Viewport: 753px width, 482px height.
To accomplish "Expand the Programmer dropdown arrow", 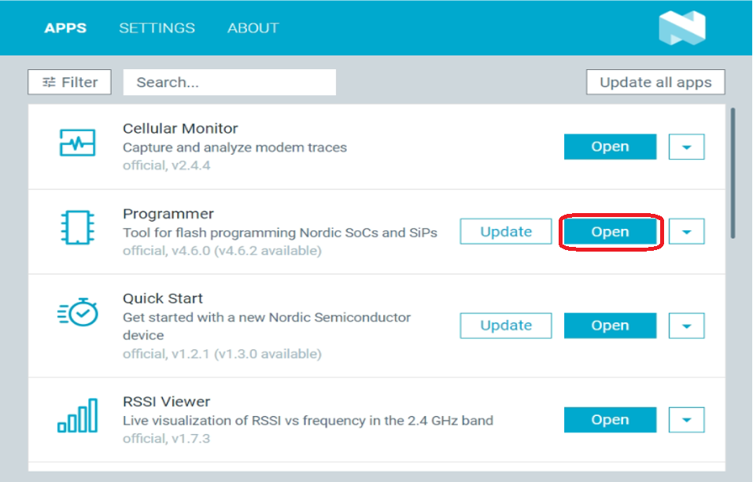I will (x=686, y=232).
